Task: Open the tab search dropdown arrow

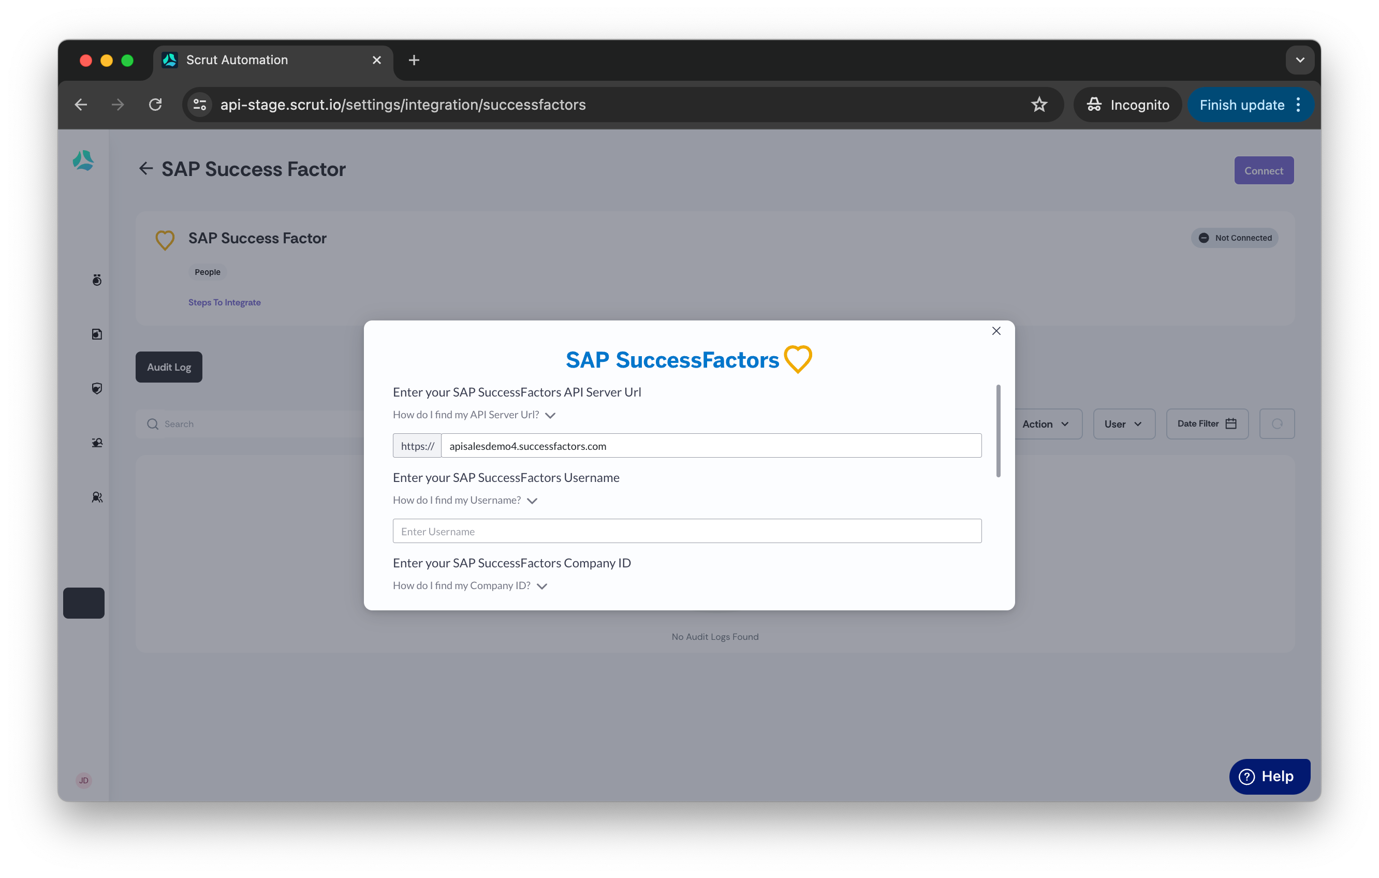Action: pos(1300,60)
